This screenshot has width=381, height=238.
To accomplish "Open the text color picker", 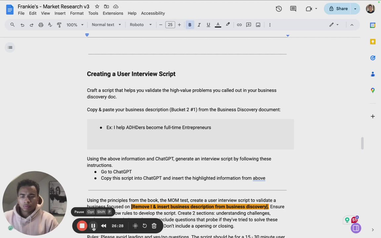I will click(x=218, y=25).
